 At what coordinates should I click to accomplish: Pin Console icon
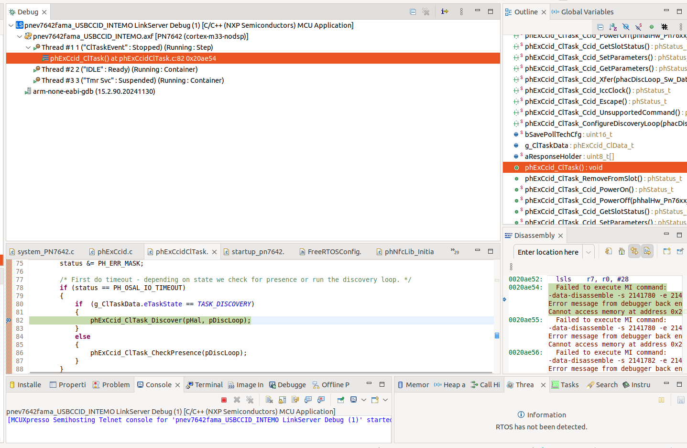(x=340, y=400)
